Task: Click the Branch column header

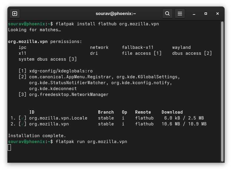Action: 106,112
